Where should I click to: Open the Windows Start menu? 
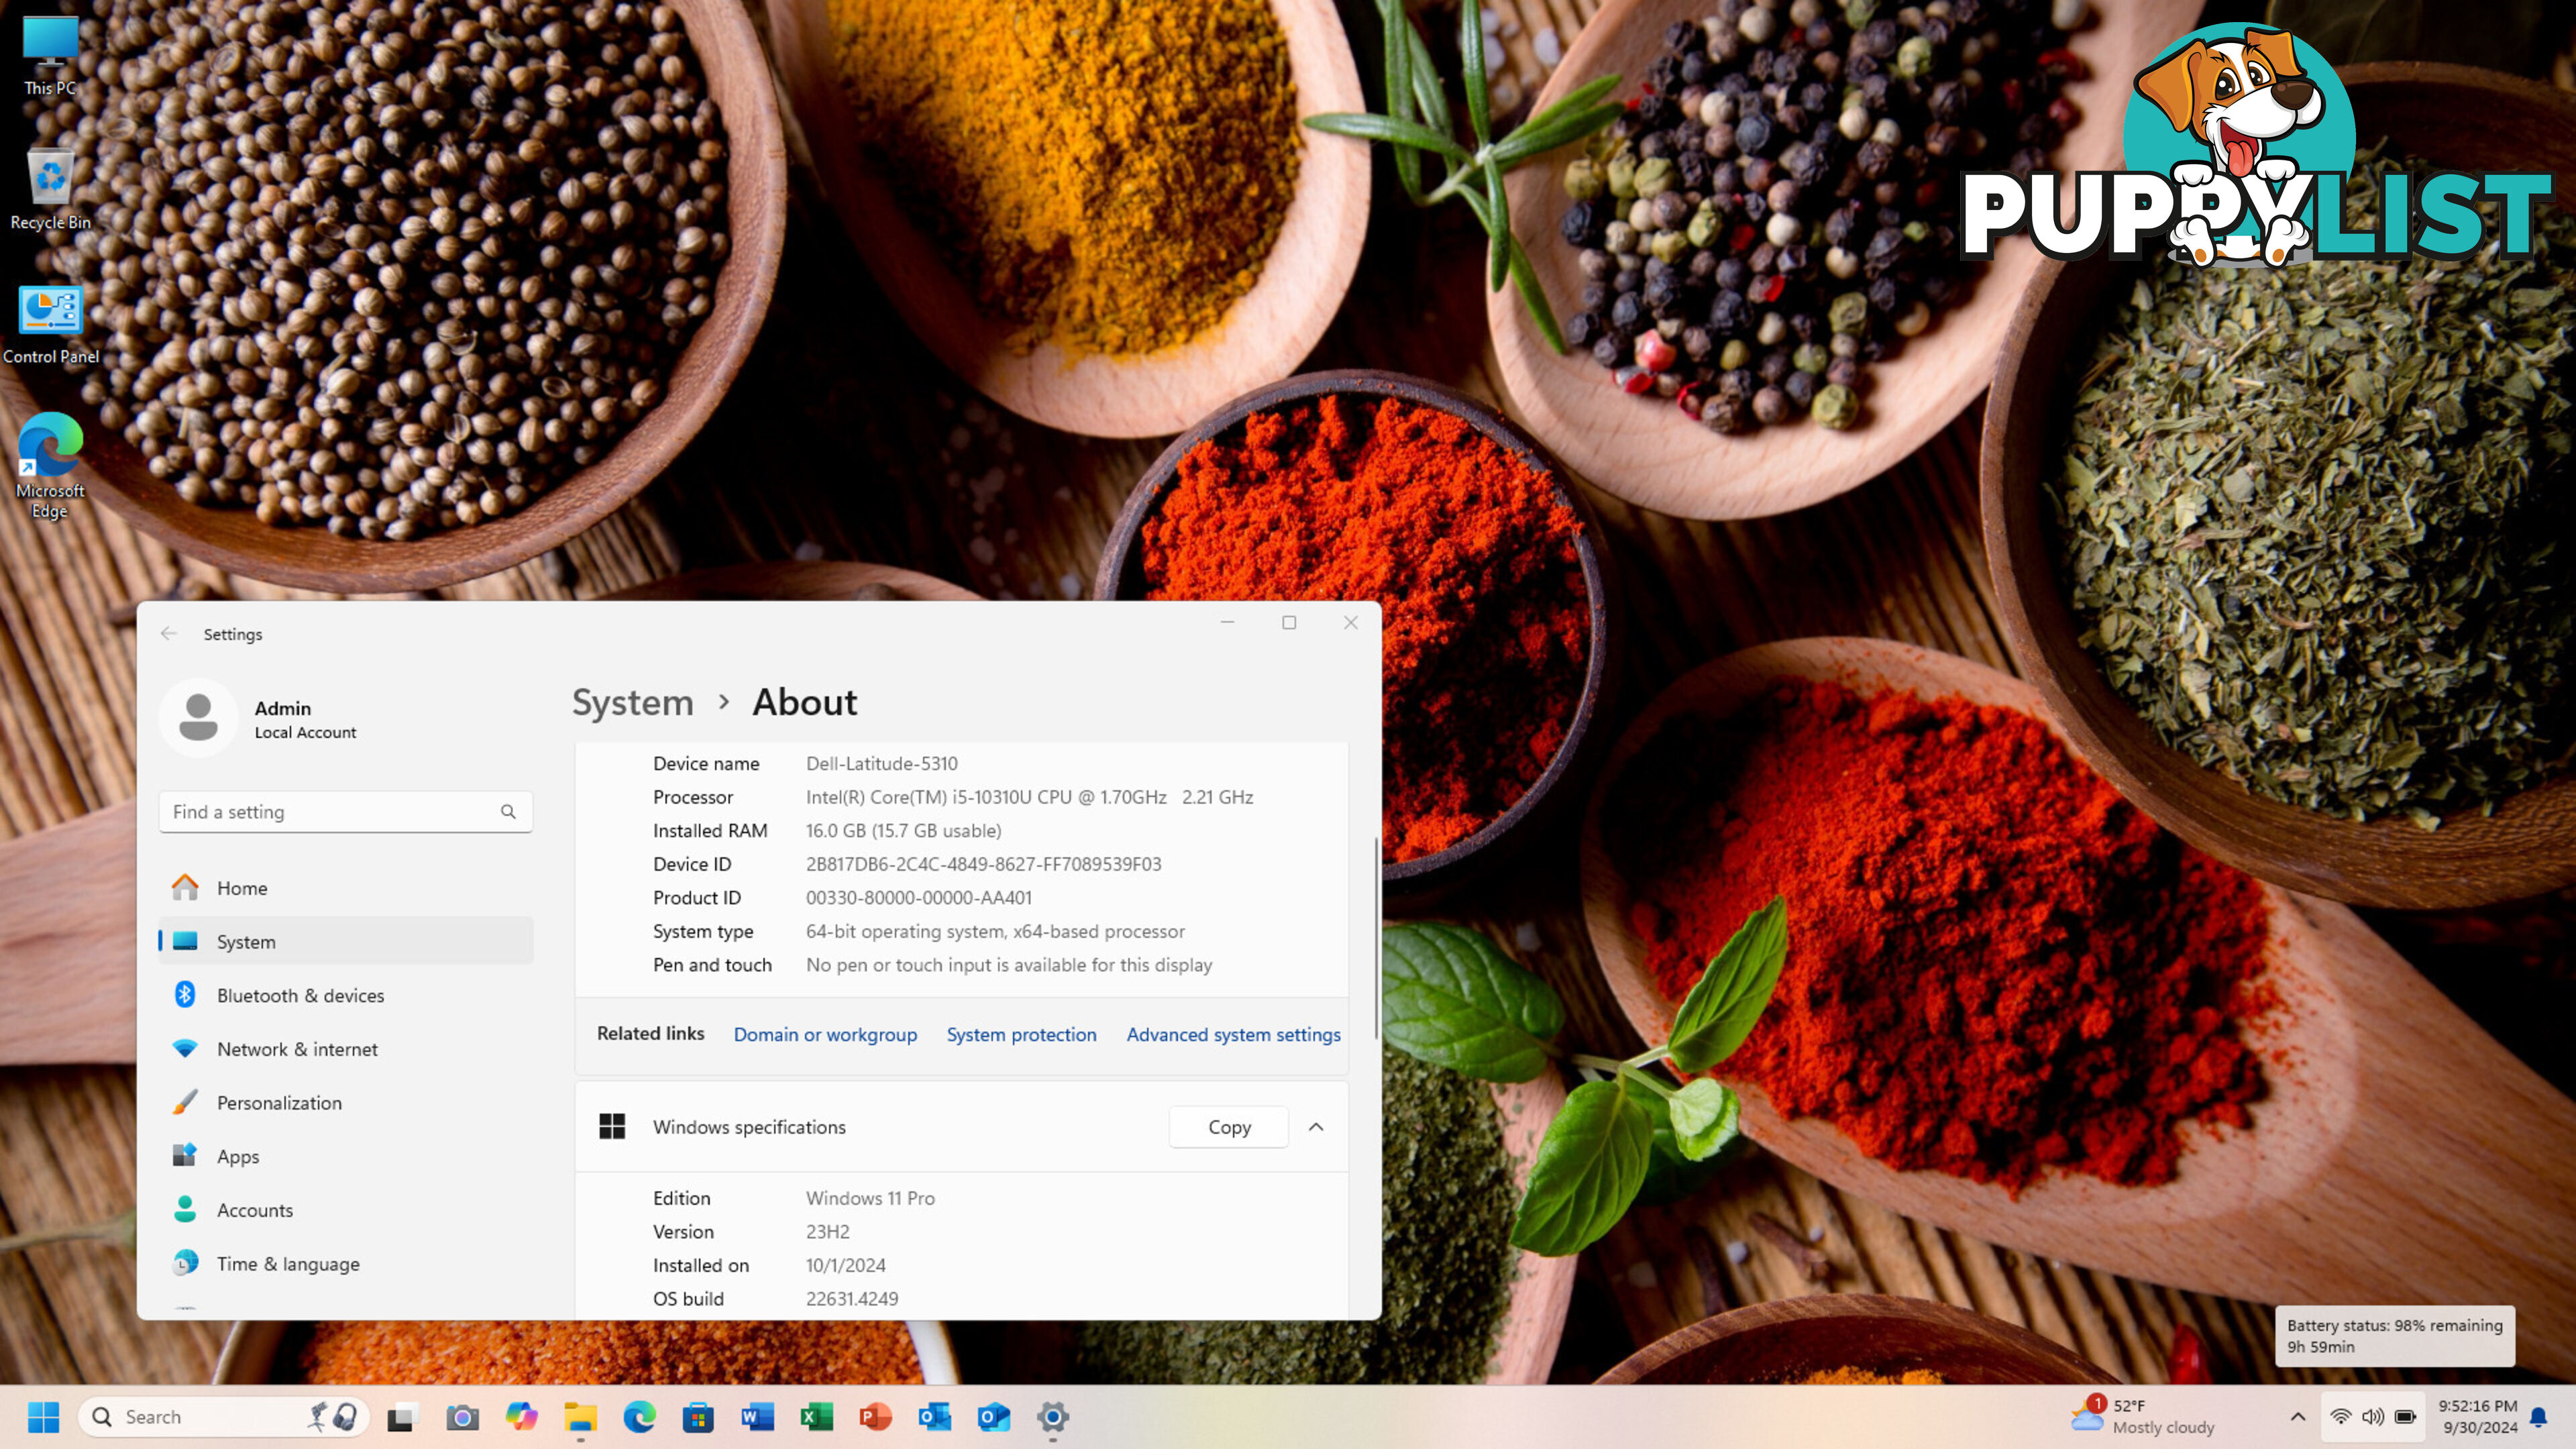coord(44,1416)
